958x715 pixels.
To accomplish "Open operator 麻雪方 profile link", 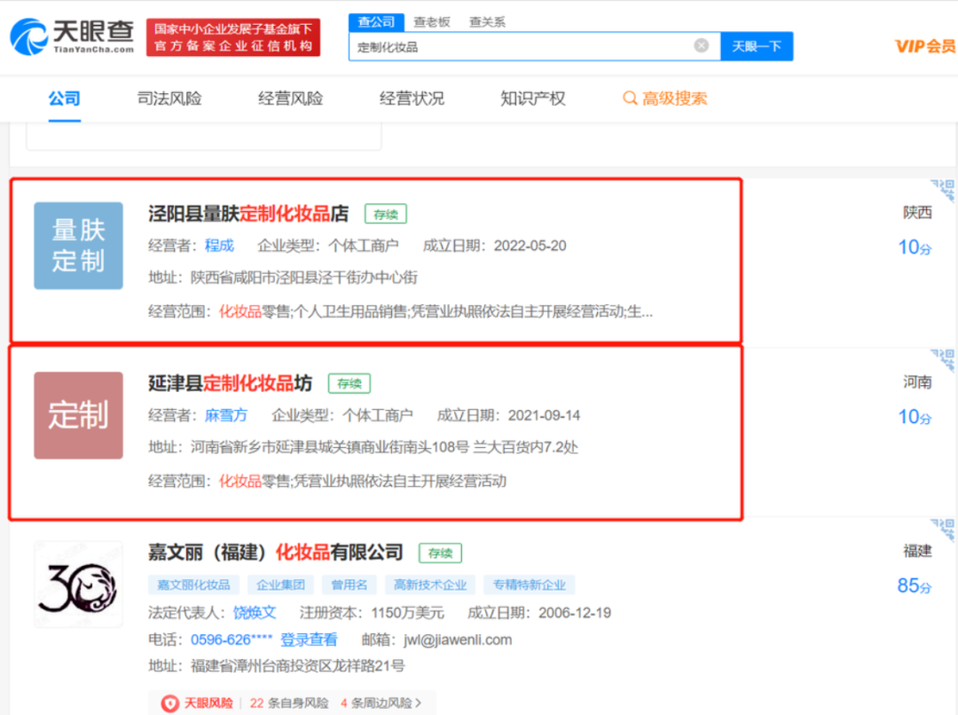I will coord(226,415).
